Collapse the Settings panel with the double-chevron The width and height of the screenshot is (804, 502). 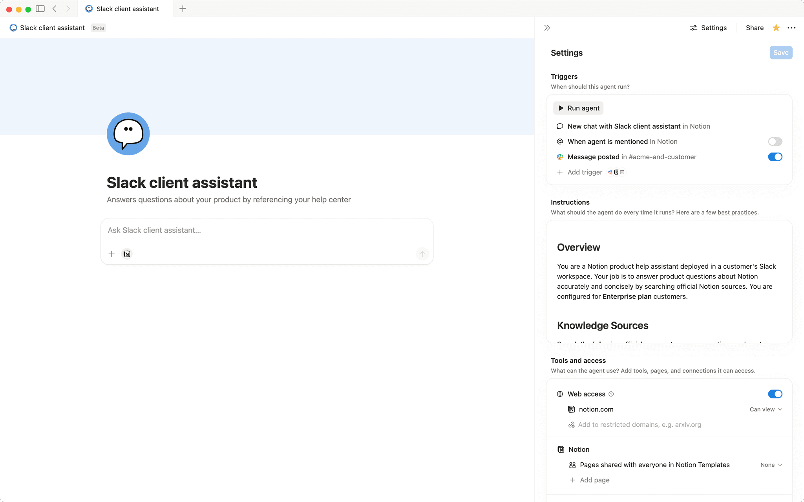pos(547,27)
